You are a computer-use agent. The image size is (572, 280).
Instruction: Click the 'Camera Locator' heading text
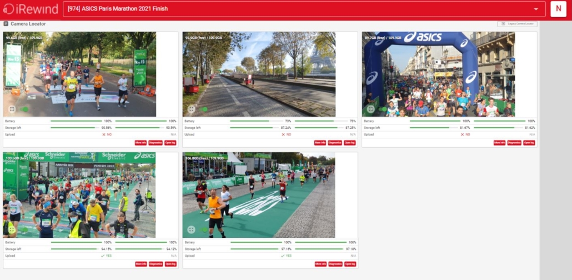(28, 24)
